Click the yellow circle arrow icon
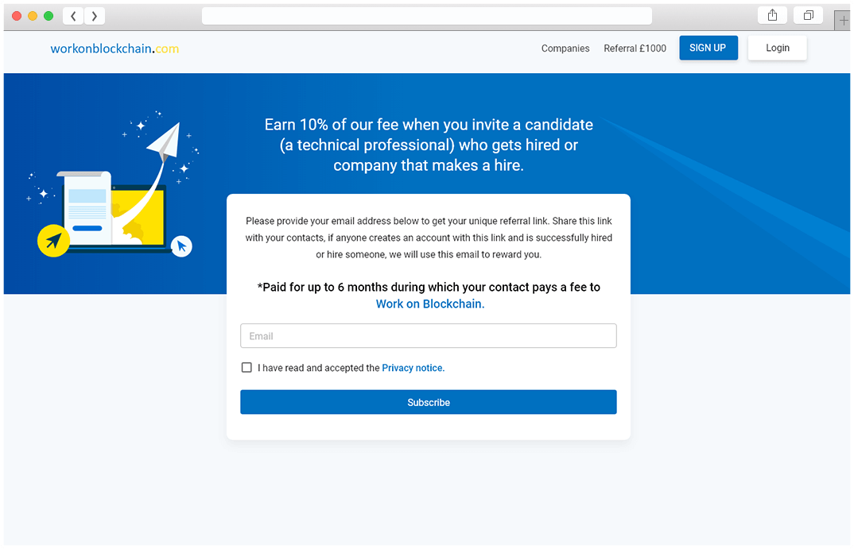 (x=53, y=241)
